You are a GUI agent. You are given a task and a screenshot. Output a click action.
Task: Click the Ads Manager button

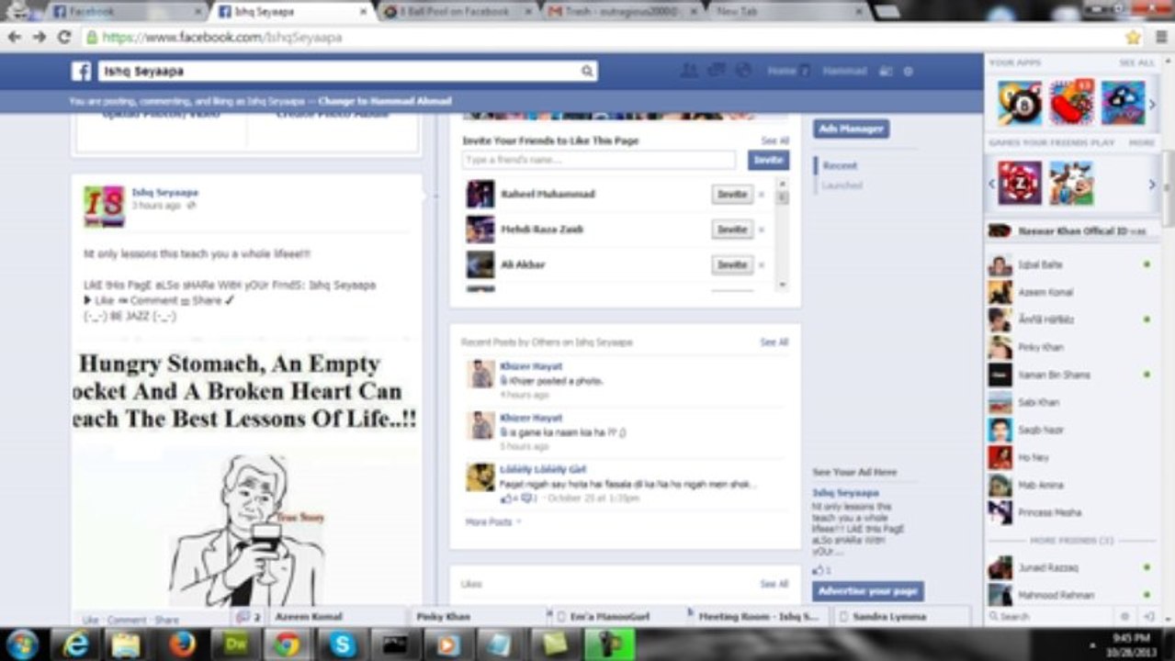pos(851,129)
